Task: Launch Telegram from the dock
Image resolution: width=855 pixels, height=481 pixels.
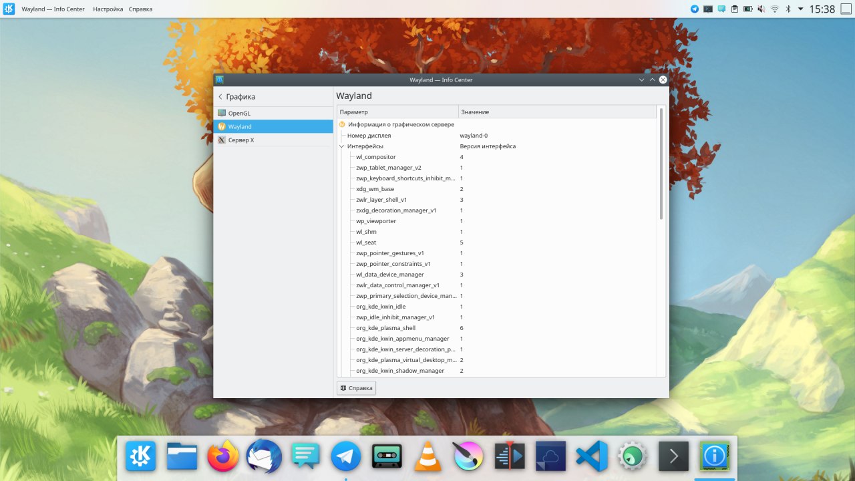Action: click(x=346, y=456)
